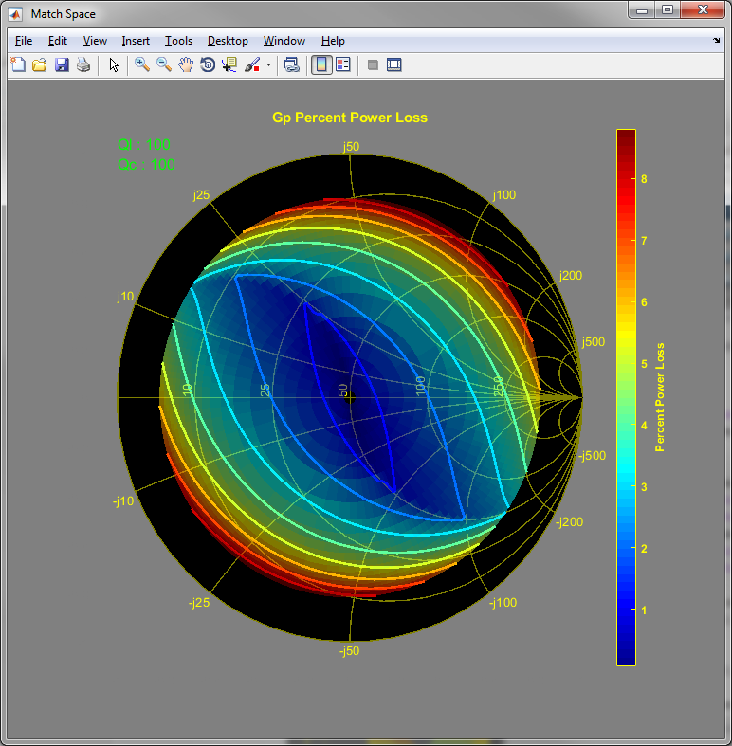This screenshot has height=746, width=732.
Task: Click colorbar tick value 5
Action: pyautogui.click(x=644, y=363)
